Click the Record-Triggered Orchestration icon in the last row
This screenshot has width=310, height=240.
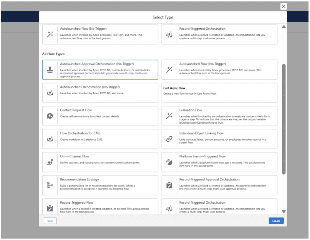(x=169, y=208)
